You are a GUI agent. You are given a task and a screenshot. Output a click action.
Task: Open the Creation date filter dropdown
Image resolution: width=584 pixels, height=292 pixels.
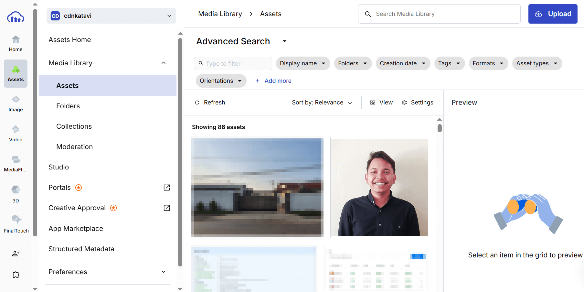pos(403,63)
